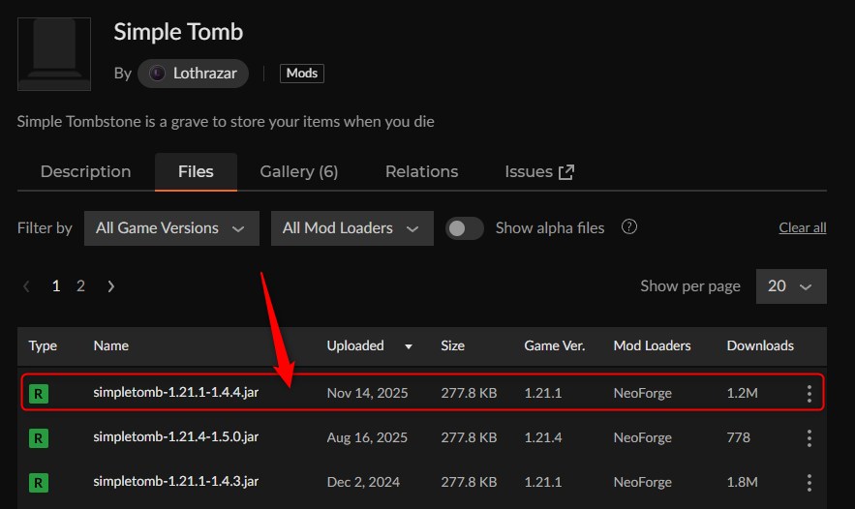The image size is (855, 509).
Task: Switch to the Description tab
Action: (x=85, y=172)
